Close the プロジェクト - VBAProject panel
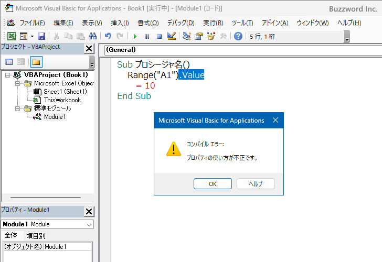Image resolution: width=382 pixels, height=262 pixels. click(89, 49)
